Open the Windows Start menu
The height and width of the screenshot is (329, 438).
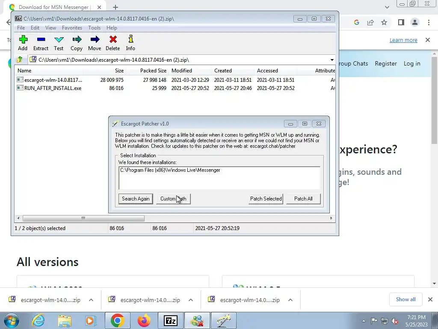click(11, 320)
